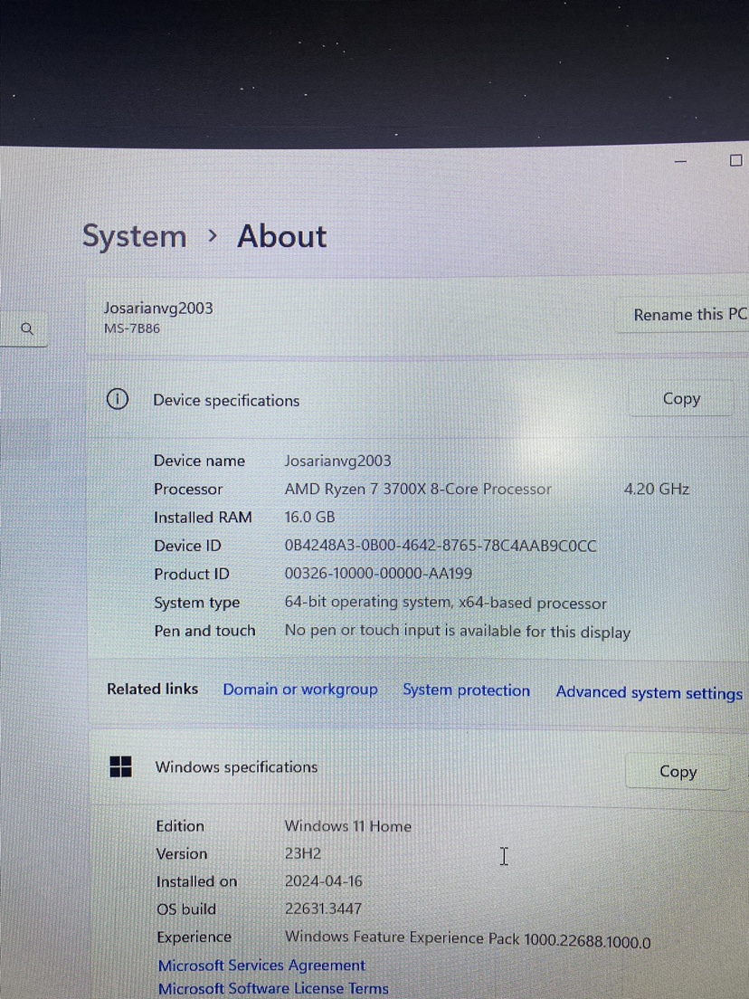Image resolution: width=749 pixels, height=999 pixels.
Task: Click the Pen and touch value text
Action: (458, 632)
